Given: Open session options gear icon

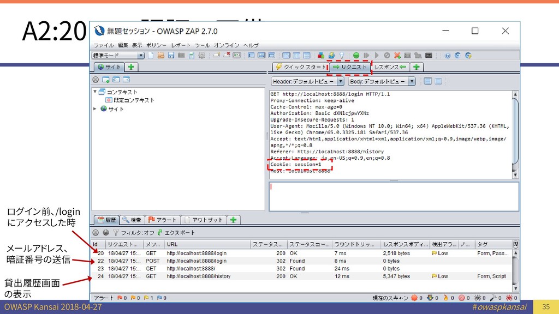Looking at the screenshot, I should tap(201, 55).
